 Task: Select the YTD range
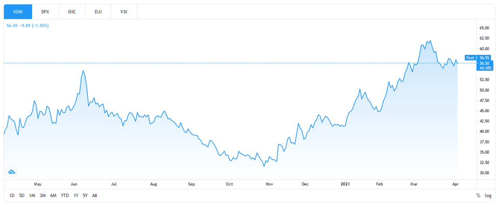65,196
